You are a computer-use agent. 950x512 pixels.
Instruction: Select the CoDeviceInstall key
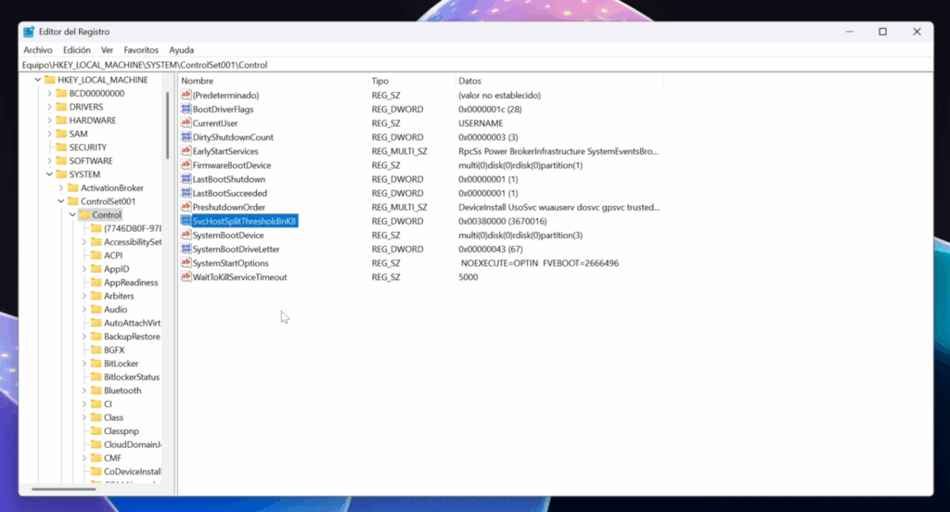132,471
